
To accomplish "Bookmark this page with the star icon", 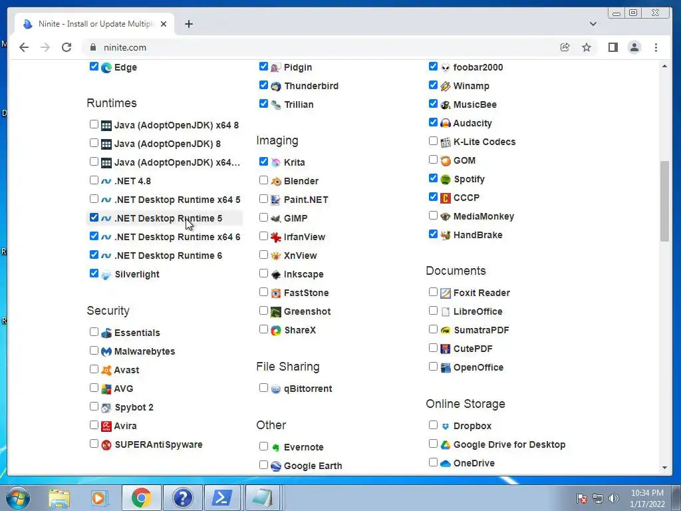I will (x=587, y=47).
